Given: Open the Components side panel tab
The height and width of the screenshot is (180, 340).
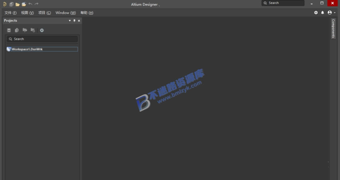Looking at the screenshot, I should click(333, 28).
